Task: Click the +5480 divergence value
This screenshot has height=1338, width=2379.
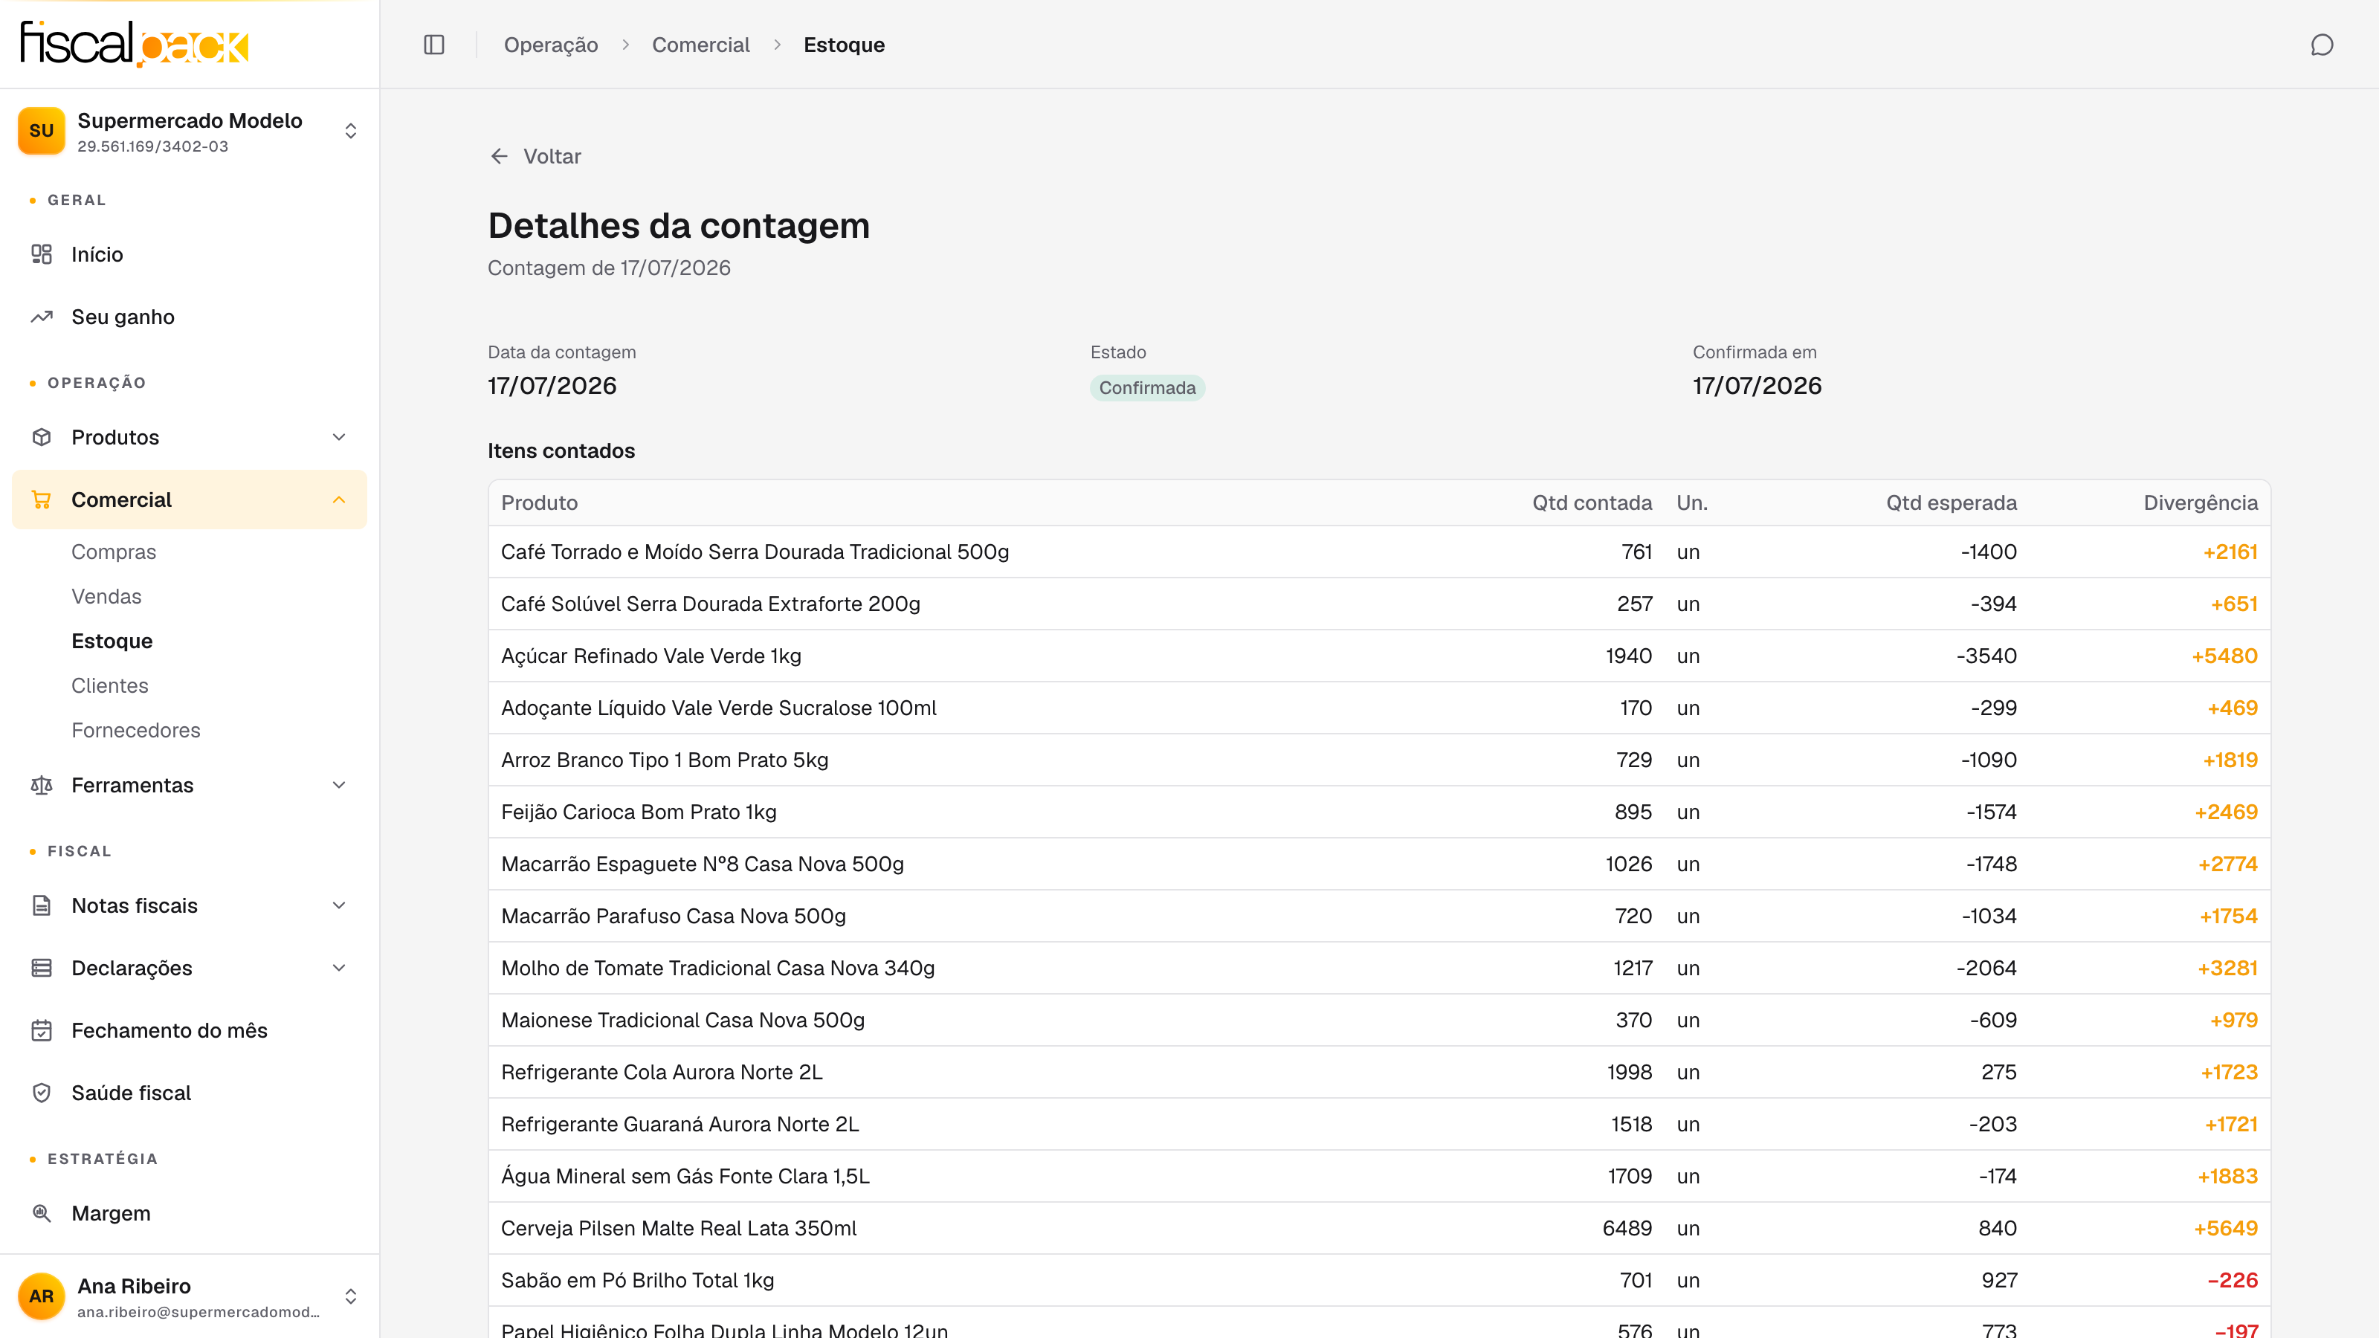Action: click(x=2224, y=656)
